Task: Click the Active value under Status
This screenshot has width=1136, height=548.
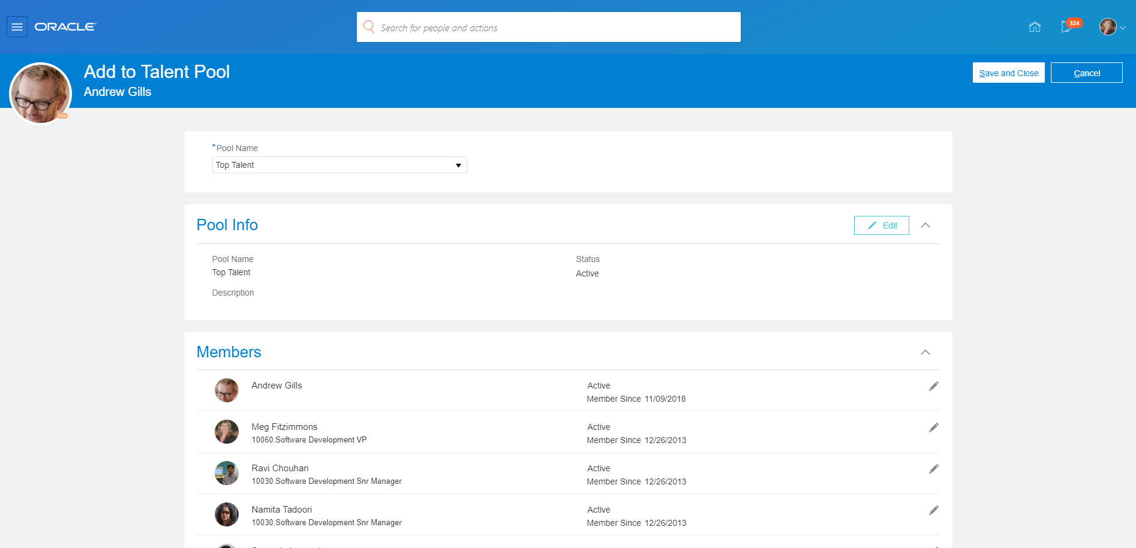Action: click(x=587, y=273)
